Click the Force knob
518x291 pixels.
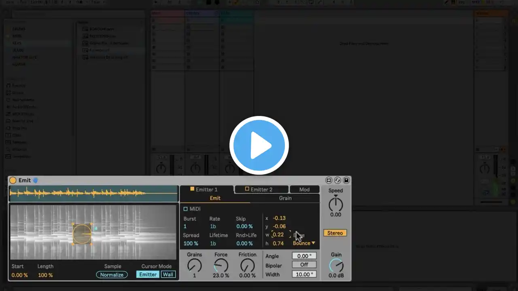221,265
